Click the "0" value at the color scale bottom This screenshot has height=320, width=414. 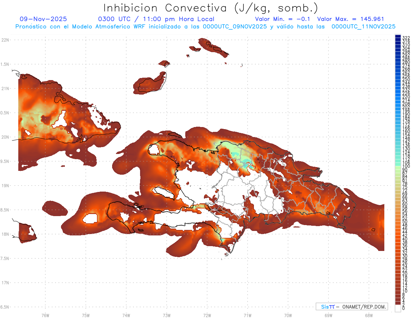(x=404, y=308)
